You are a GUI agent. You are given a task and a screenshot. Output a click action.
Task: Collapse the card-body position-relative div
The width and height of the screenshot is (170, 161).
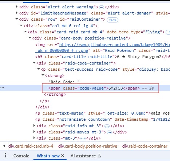[x=30, y=38]
